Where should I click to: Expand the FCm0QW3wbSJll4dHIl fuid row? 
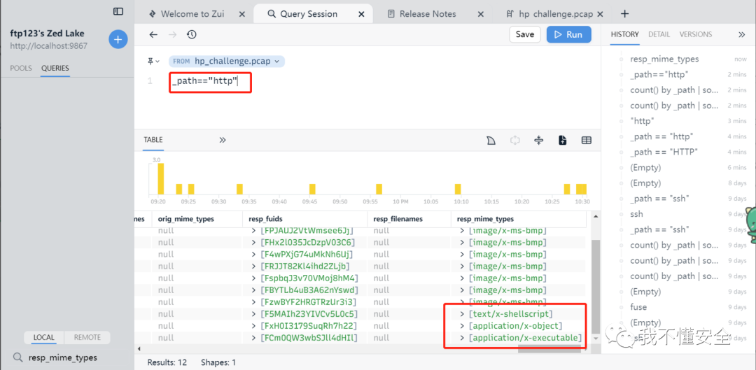click(x=253, y=339)
